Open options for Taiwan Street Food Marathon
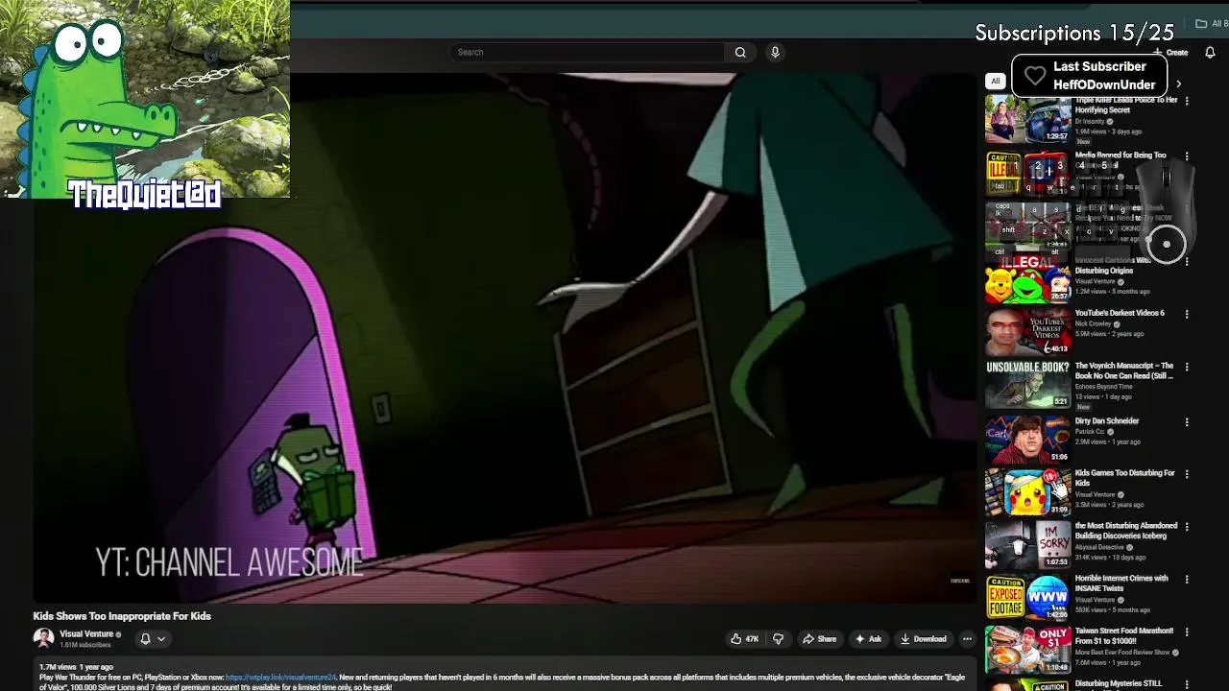This screenshot has width=1229, height=691. click(x=1187, y=632)
